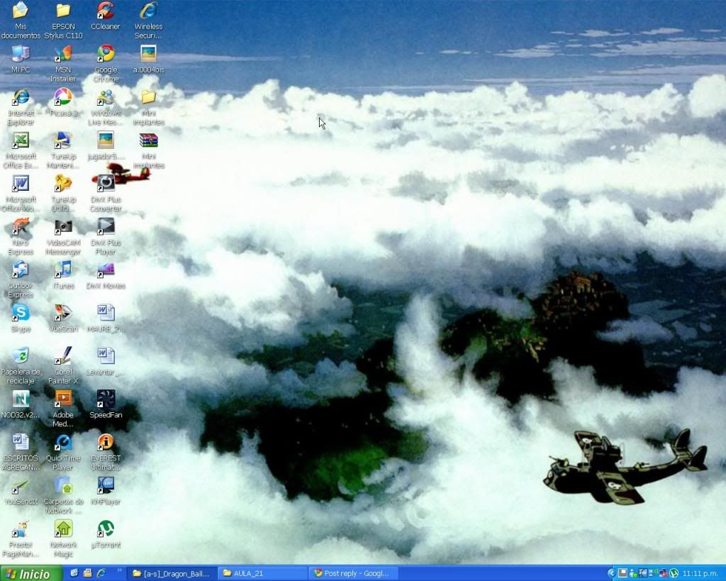Open CCleaner desktop shortcut
This screenshot has height=581, width=726.
[x=106, y=12]
